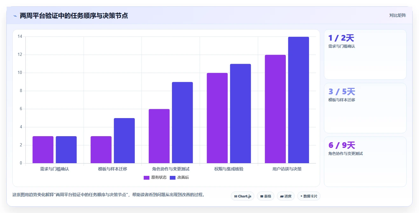Screen dimensions: 419x213
Task: Click the purple bar for 角色协作与变更测试
Action: pyautogui.click(x=159, y=136)
